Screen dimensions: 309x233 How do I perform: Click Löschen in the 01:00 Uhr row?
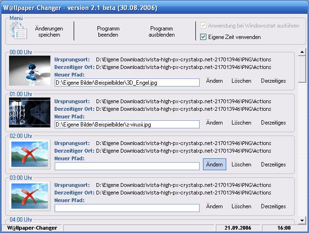pos(241,122)
